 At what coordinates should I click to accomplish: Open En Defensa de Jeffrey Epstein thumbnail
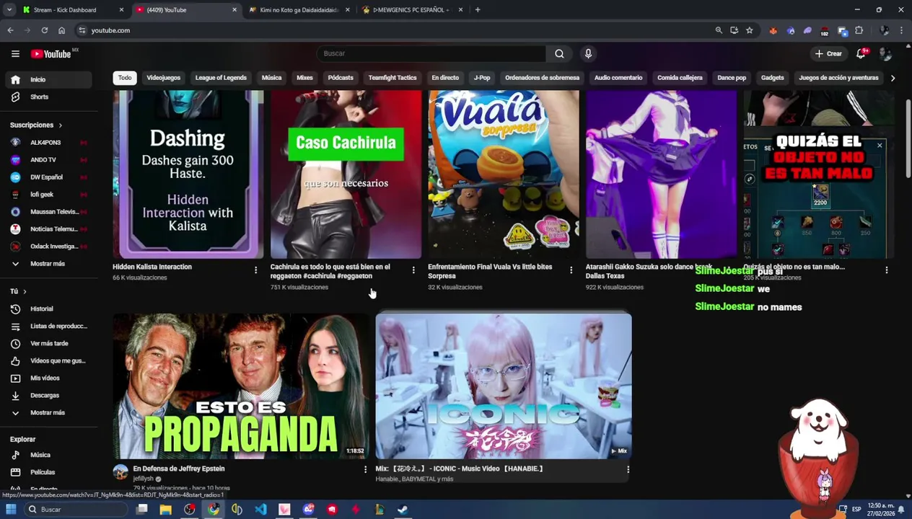click(241, 386)
